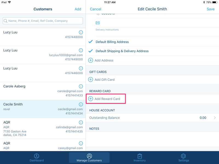Save the Cecile Smith edits

click(211, 9)
